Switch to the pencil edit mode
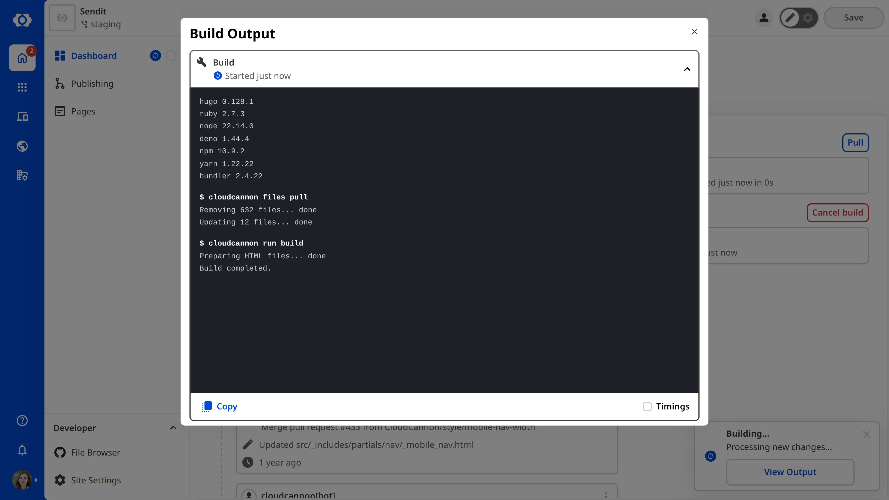 tap(790, 17)
